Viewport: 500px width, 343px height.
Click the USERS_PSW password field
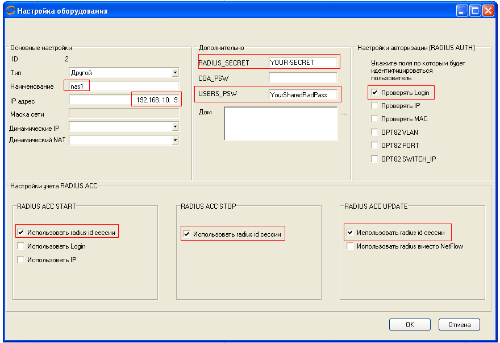302,94
